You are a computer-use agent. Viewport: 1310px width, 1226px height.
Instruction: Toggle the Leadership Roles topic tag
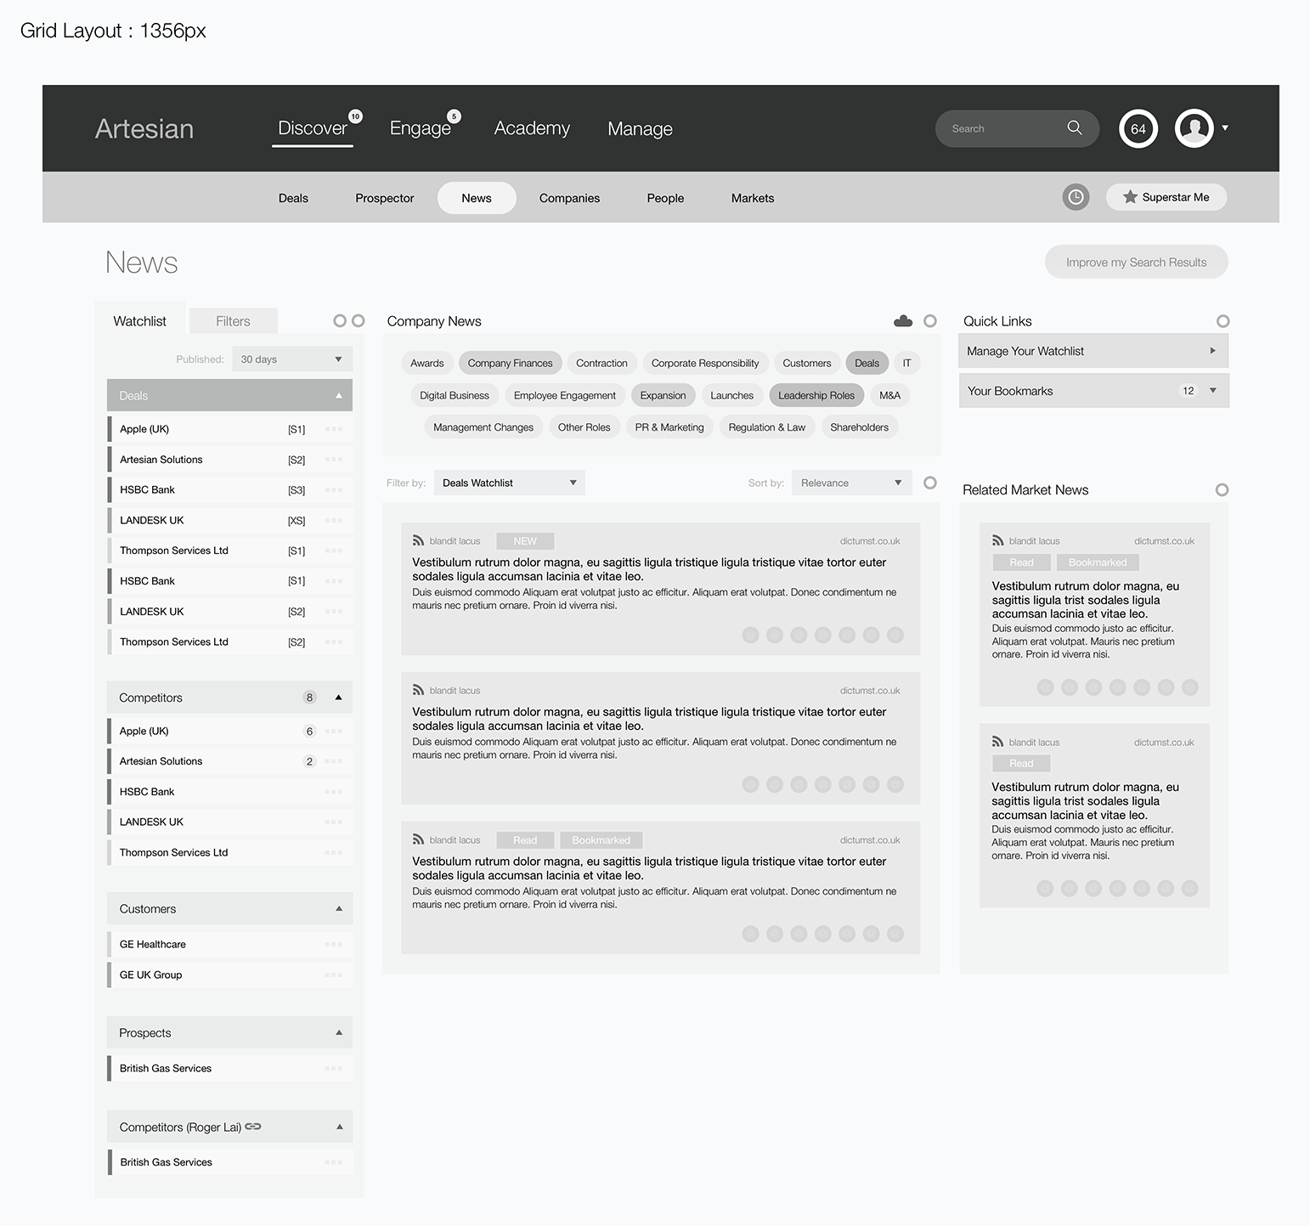816,395
